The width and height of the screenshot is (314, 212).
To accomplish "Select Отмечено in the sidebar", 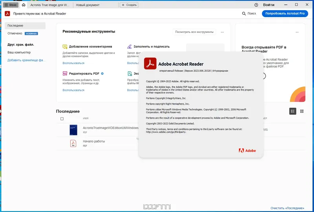I will point(15,33).
